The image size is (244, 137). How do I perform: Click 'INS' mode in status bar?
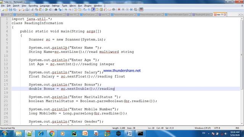pos(237,128)
